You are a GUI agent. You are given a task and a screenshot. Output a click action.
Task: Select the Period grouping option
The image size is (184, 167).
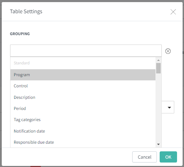click(83, 109)
